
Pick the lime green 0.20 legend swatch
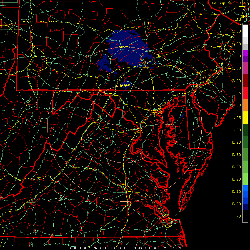[x=245, y=179]
